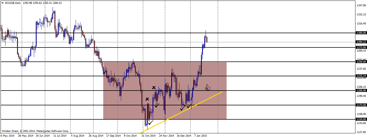Viewport: 367px width, 138px height.
Task: Click the 6 May 2014 date on time axis
Action: coord(7,136)
